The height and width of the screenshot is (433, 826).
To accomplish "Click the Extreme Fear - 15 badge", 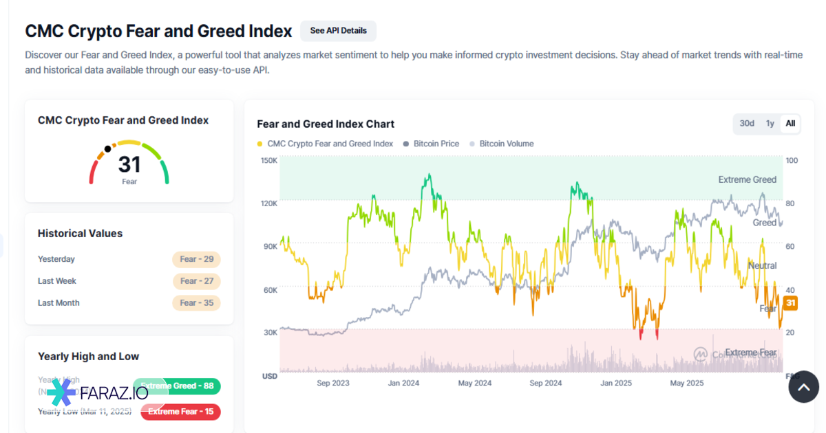I will point(180,412).
